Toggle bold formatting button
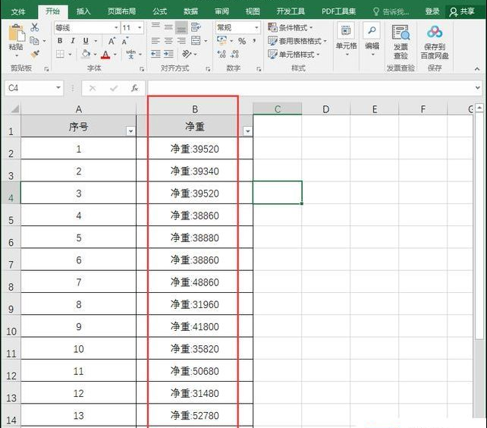This screenshot has height=428, width=487. coord(60,41)
